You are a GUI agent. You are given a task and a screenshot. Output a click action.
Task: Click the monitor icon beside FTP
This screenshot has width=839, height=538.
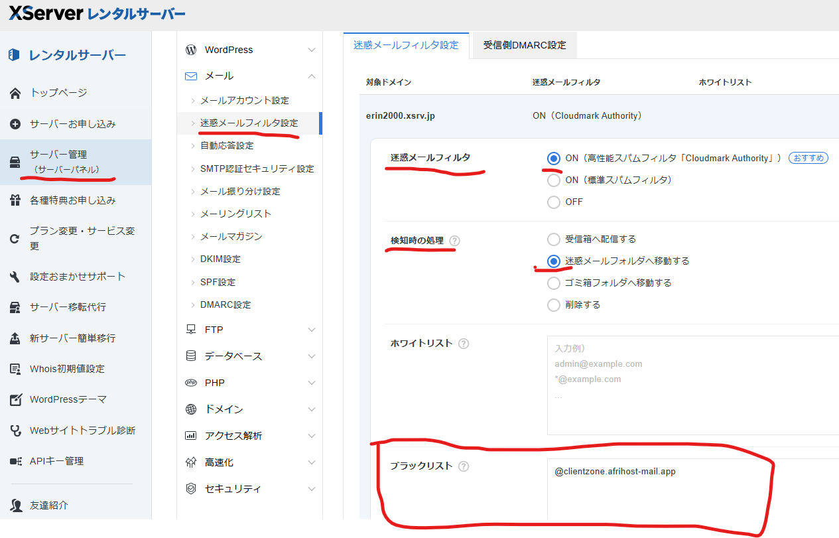[x=191, y=330]
